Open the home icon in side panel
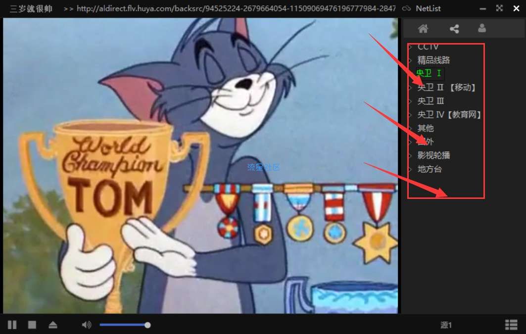Viewport: 526px width, 334px height. [423, 29]
